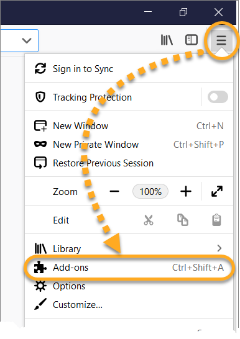Zoom out with the minus button

[x=114, y=191]
